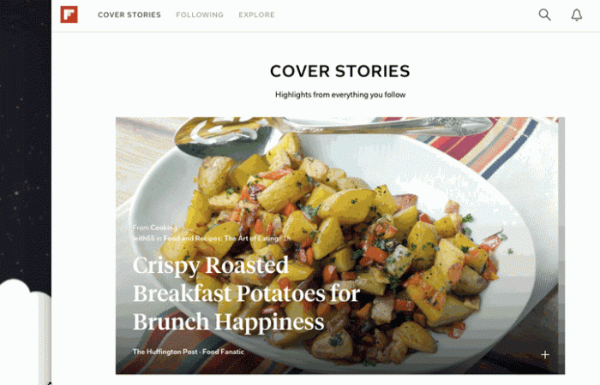Open the Cooking topic link
Image resolution: width=600 pixels, height=385 pixels.
(x=164, y=228)
